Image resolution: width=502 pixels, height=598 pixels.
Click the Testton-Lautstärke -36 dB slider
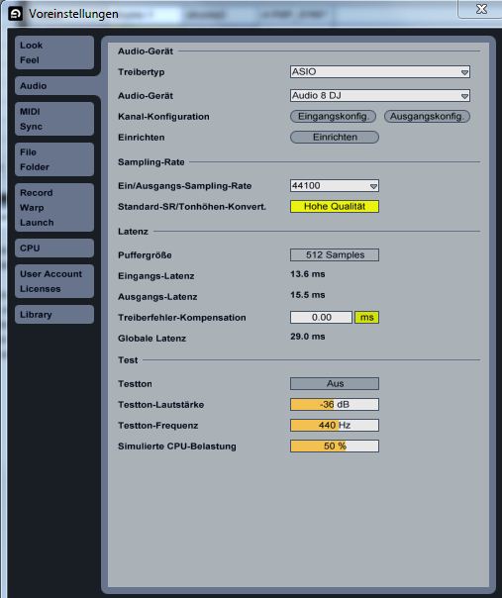pyautogui.click(x=335, y=404)
